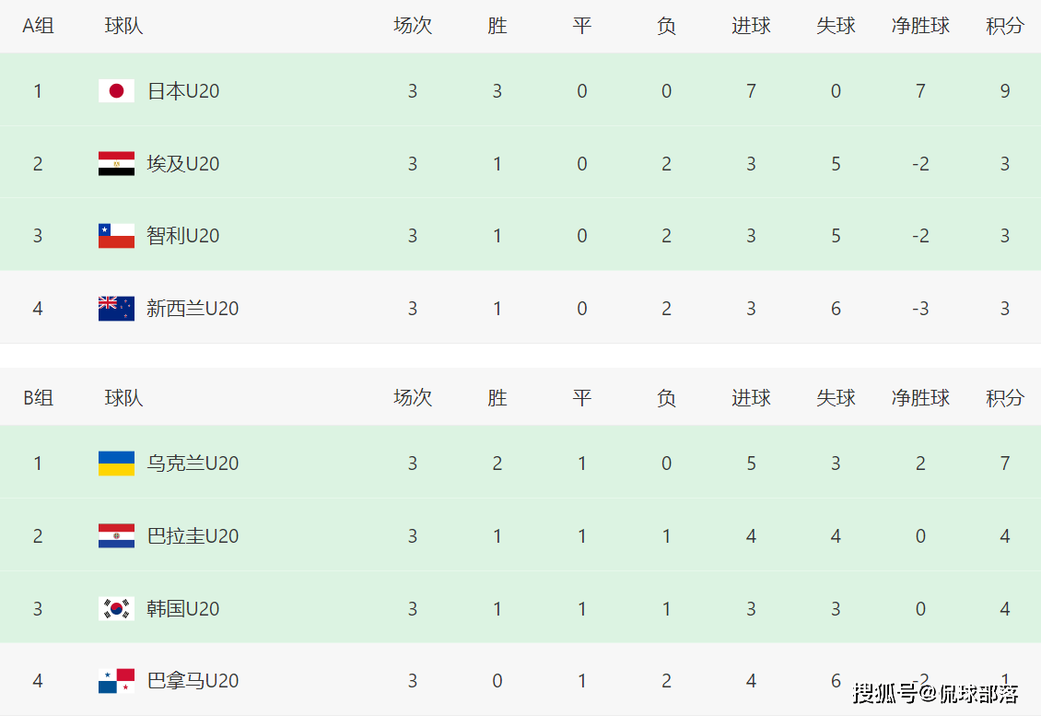The height and width of the screenshot is (716, 1041).
Task: Click Group B's 场次 column header
Action: [412, 398]
